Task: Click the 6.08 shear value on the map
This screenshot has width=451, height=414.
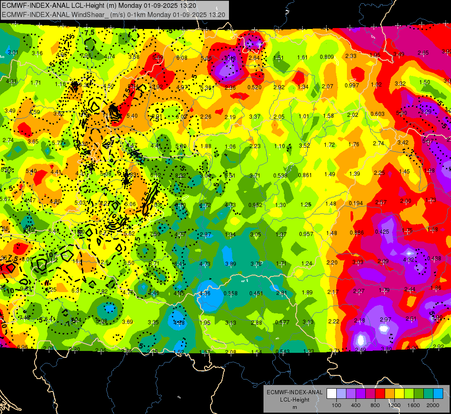Action: pos(182,58)
